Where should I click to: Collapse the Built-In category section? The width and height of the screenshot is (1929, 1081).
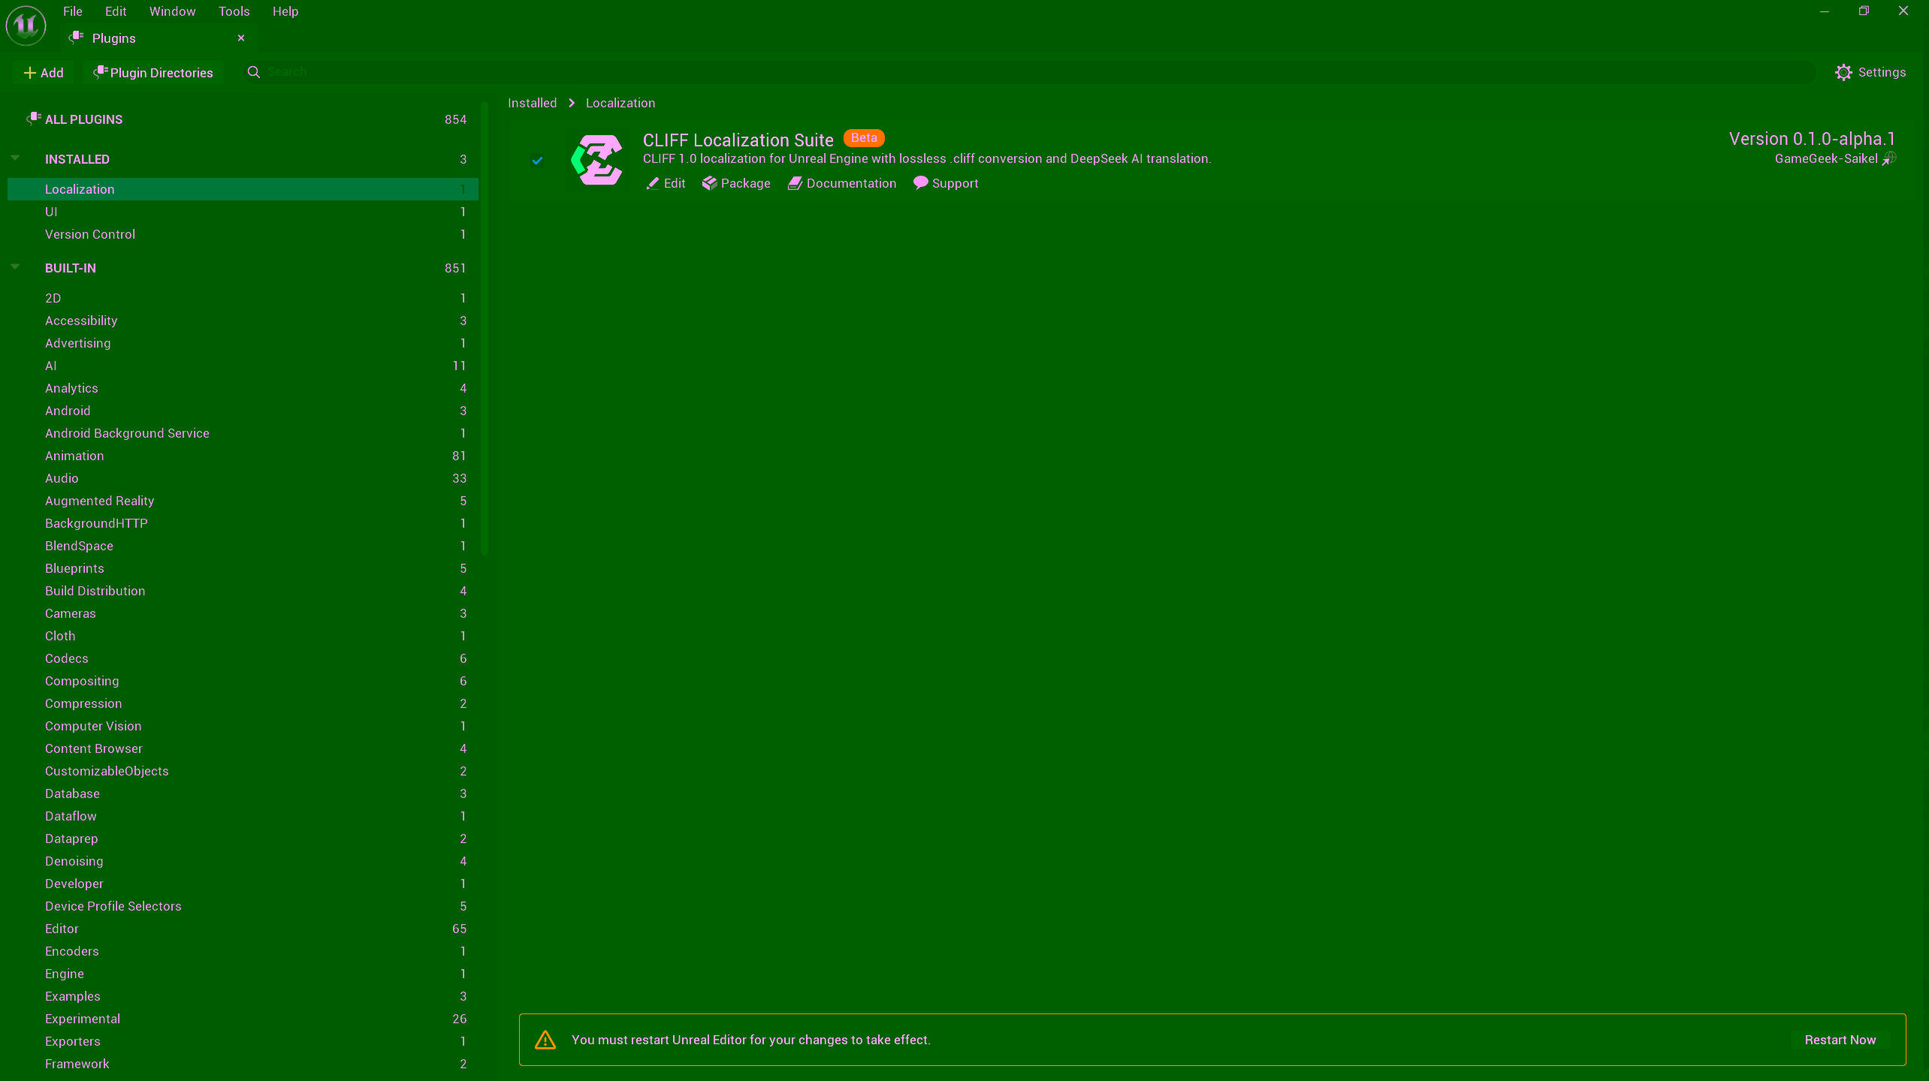(x=15, y=267)
